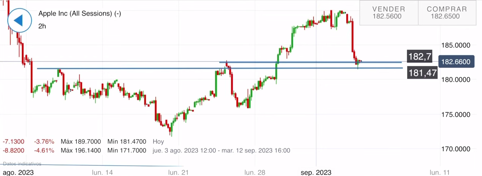Click the lun. 21 date marker
This screenshot has width=482, height=176.
[179, 173]
